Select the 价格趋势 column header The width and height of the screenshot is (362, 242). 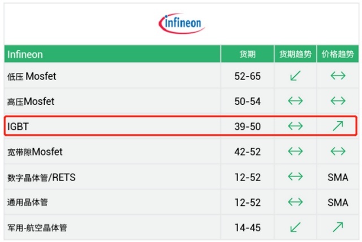338,54
